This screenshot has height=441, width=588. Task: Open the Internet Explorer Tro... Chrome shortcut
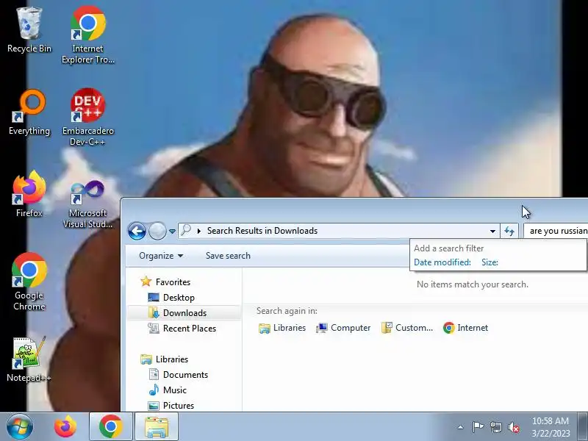[x=87, y=34]
